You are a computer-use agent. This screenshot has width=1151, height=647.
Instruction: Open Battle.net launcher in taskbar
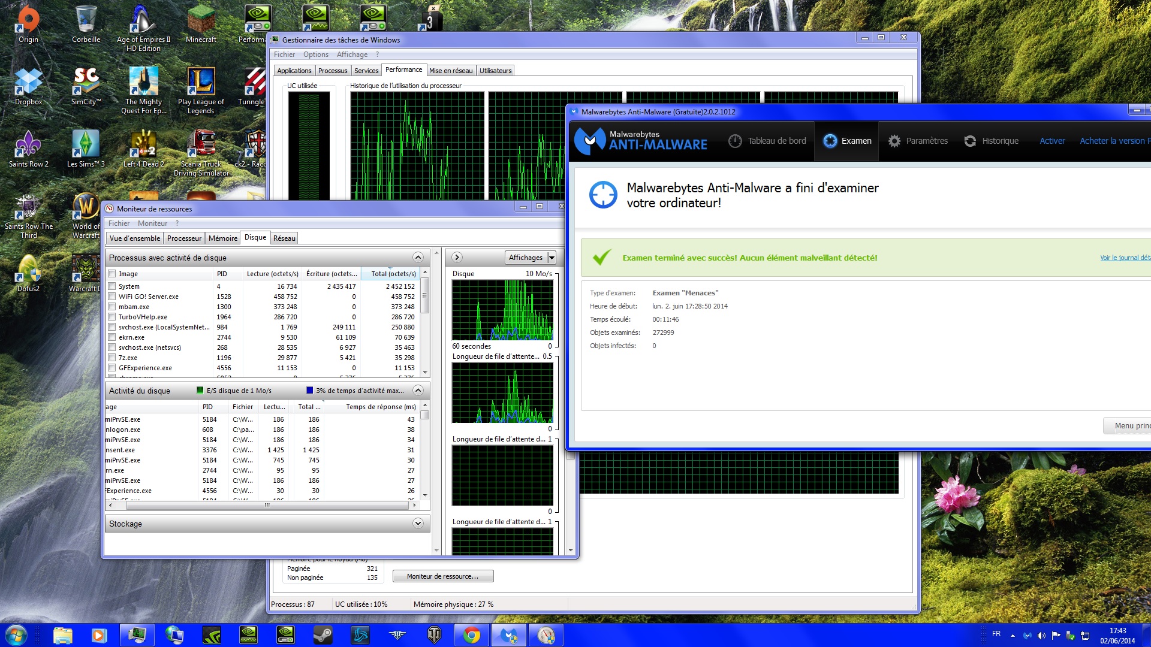(360, 635)
